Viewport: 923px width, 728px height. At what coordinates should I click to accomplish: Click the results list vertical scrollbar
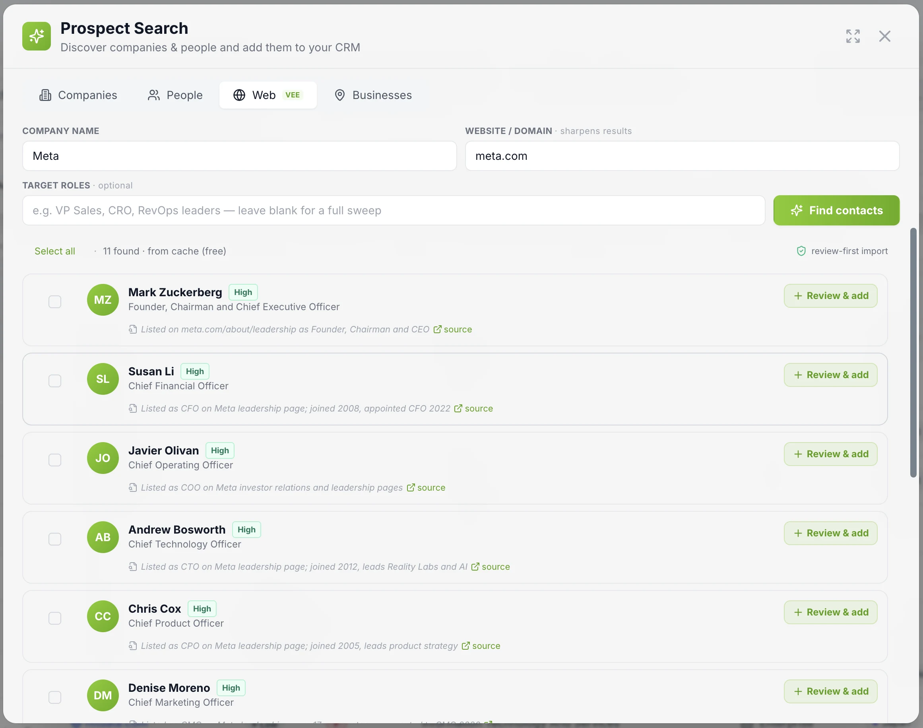coord(913,353)
